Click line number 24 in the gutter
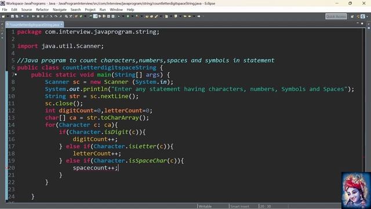Viewport: 371px width, 209px height. tap(12, 196)
